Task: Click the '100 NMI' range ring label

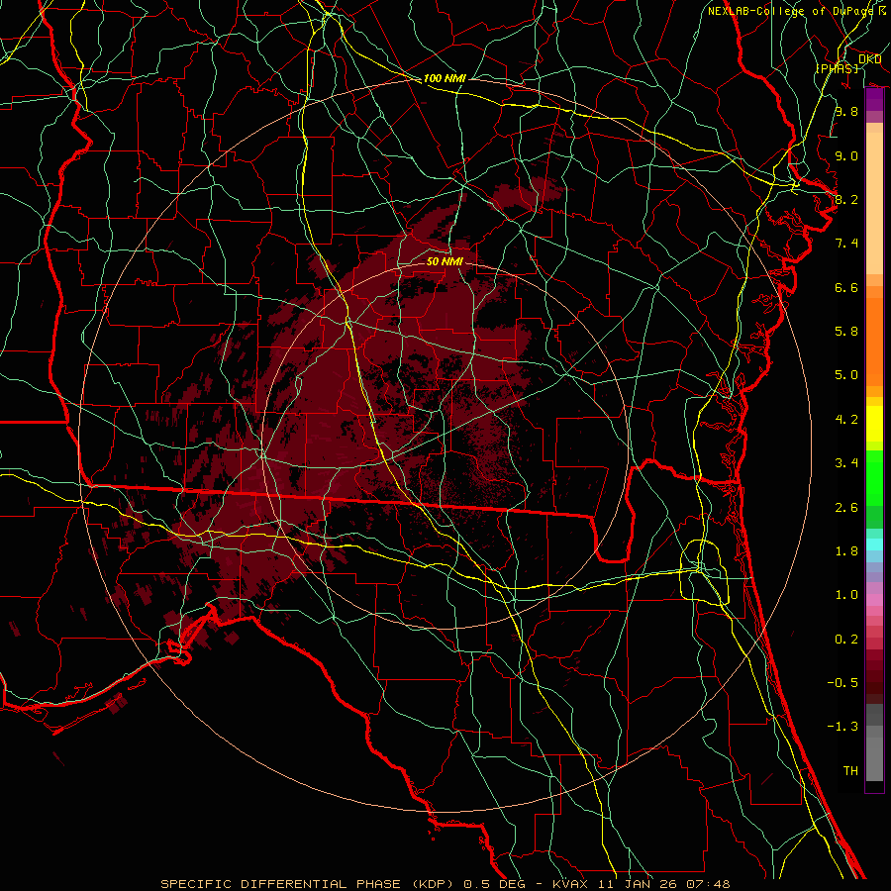Action: [445, 78]
